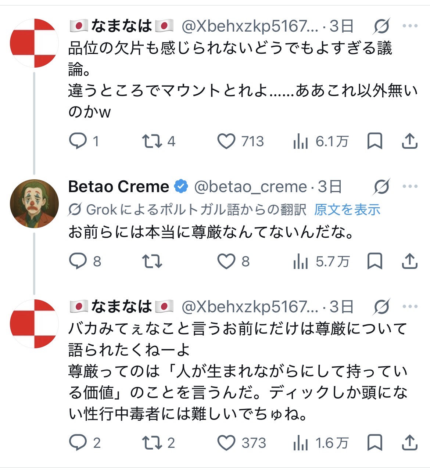Screen dimensions: 430x475
Task: View analytics showing 6.1万 views
Action: click(x=320, y=141)
